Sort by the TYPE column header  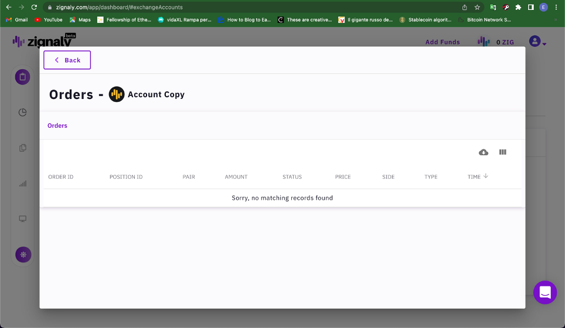coord(431,177)
